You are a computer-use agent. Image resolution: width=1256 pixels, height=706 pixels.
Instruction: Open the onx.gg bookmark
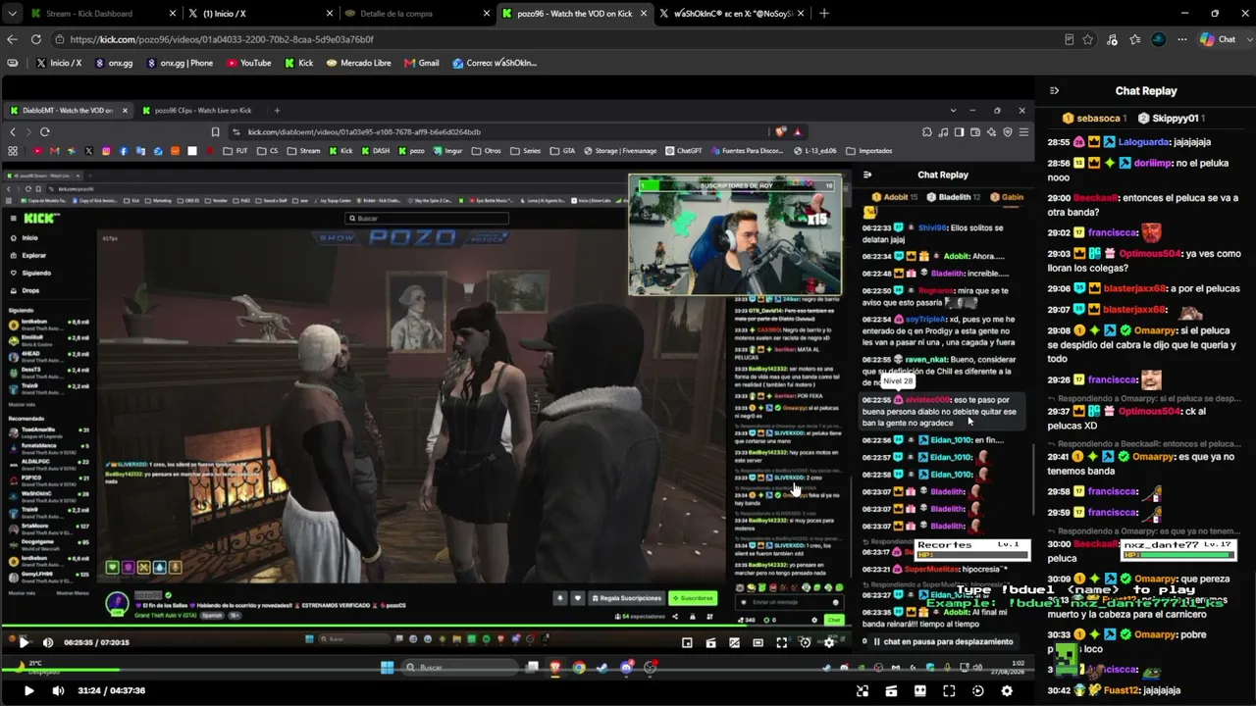[x=113, y=63]
